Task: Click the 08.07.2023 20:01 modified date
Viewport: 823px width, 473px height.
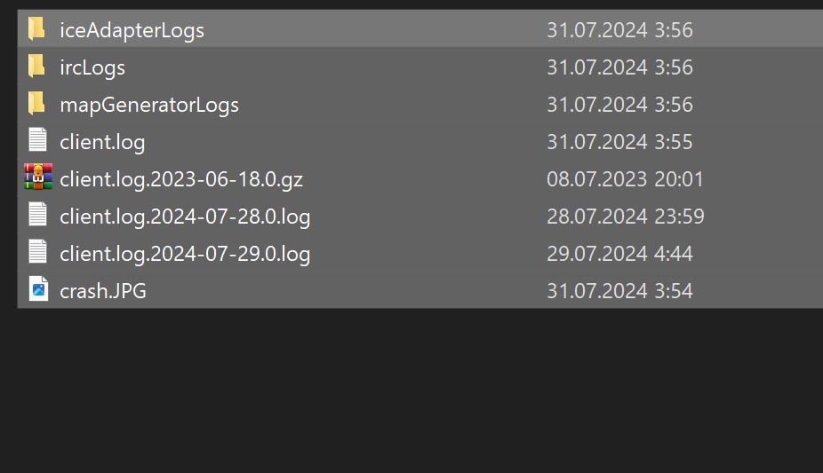Action: (625, 179)
